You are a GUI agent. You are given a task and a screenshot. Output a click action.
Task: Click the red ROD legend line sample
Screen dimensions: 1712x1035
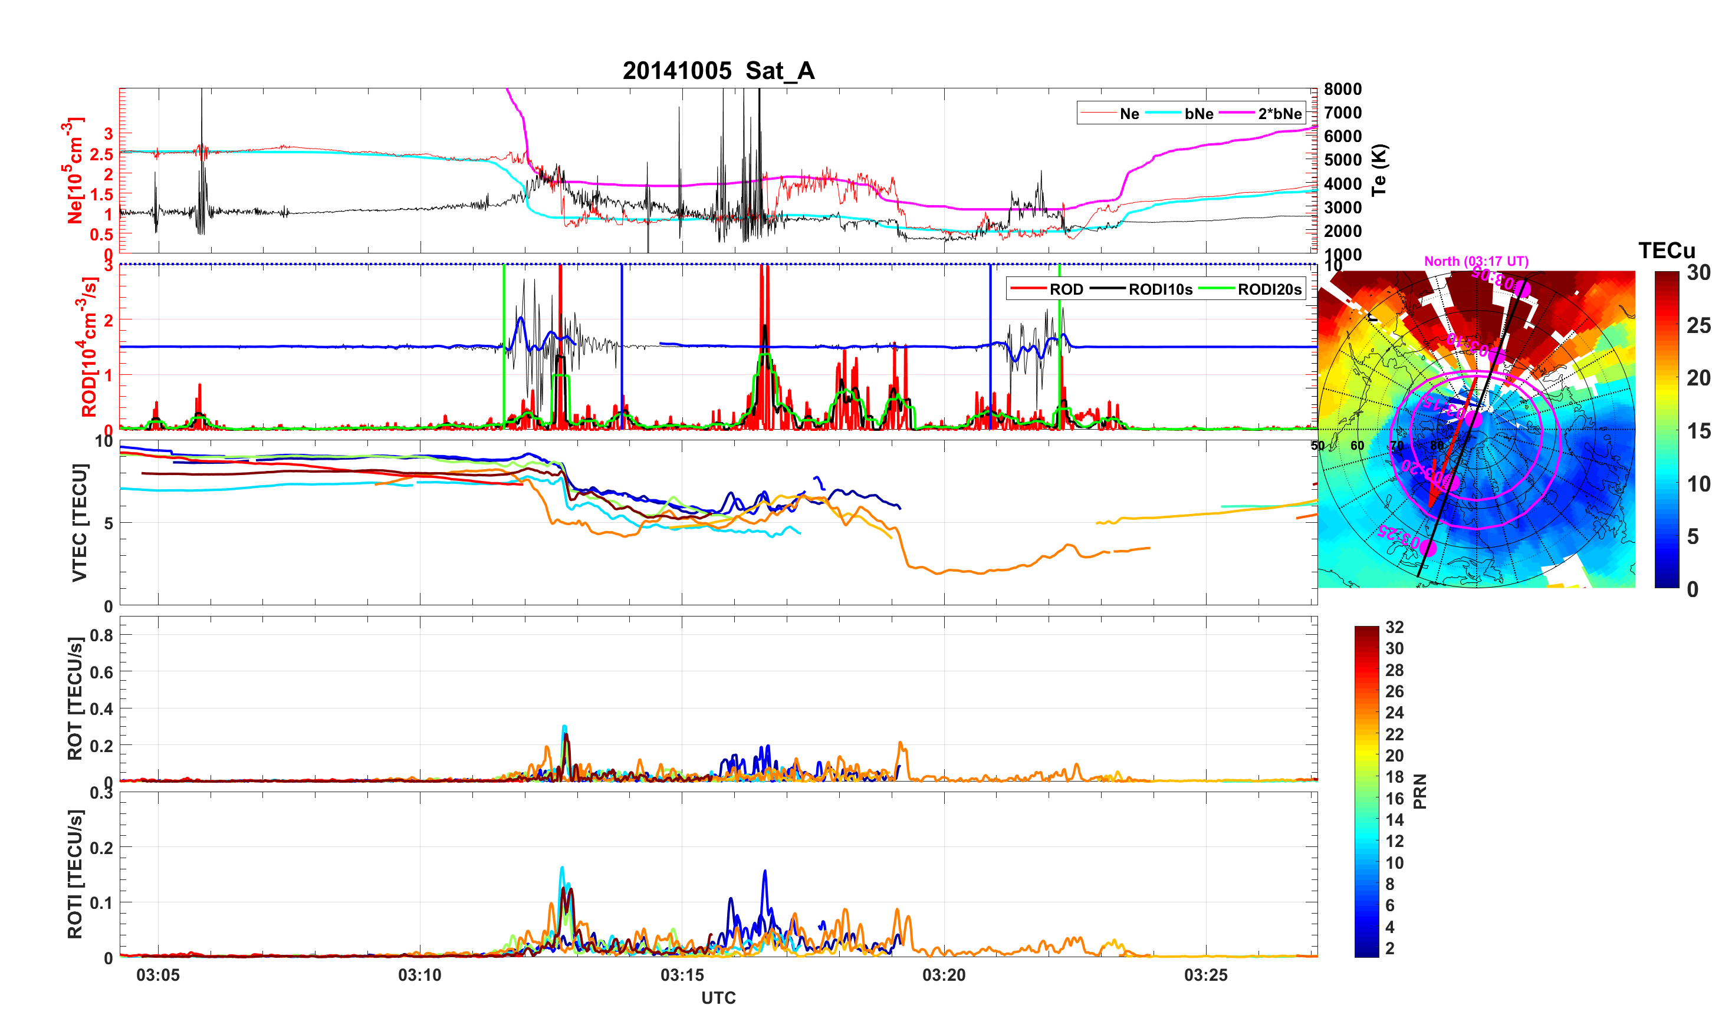pos(1028,289)
